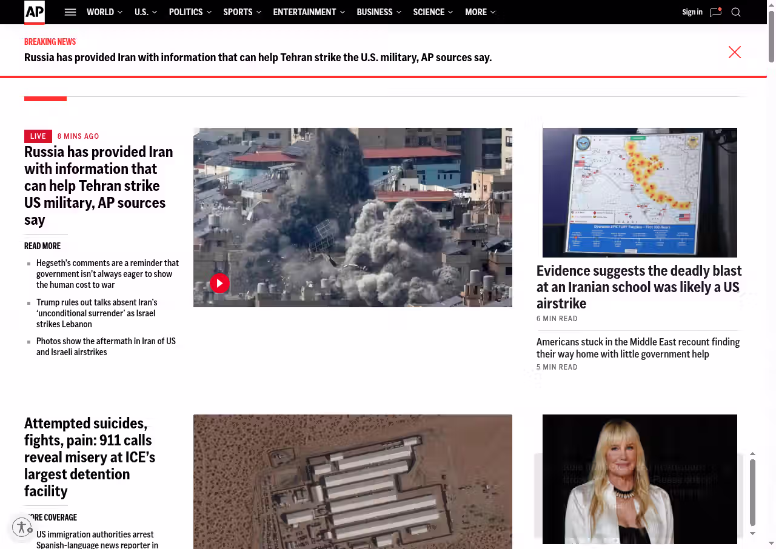Open Trump rules out talks story
The width and height of the screenshot is (776, 549).
[x=97, y=313]
